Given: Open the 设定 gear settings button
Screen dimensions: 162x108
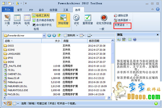Looking at the screenshot, I should 76,20.
